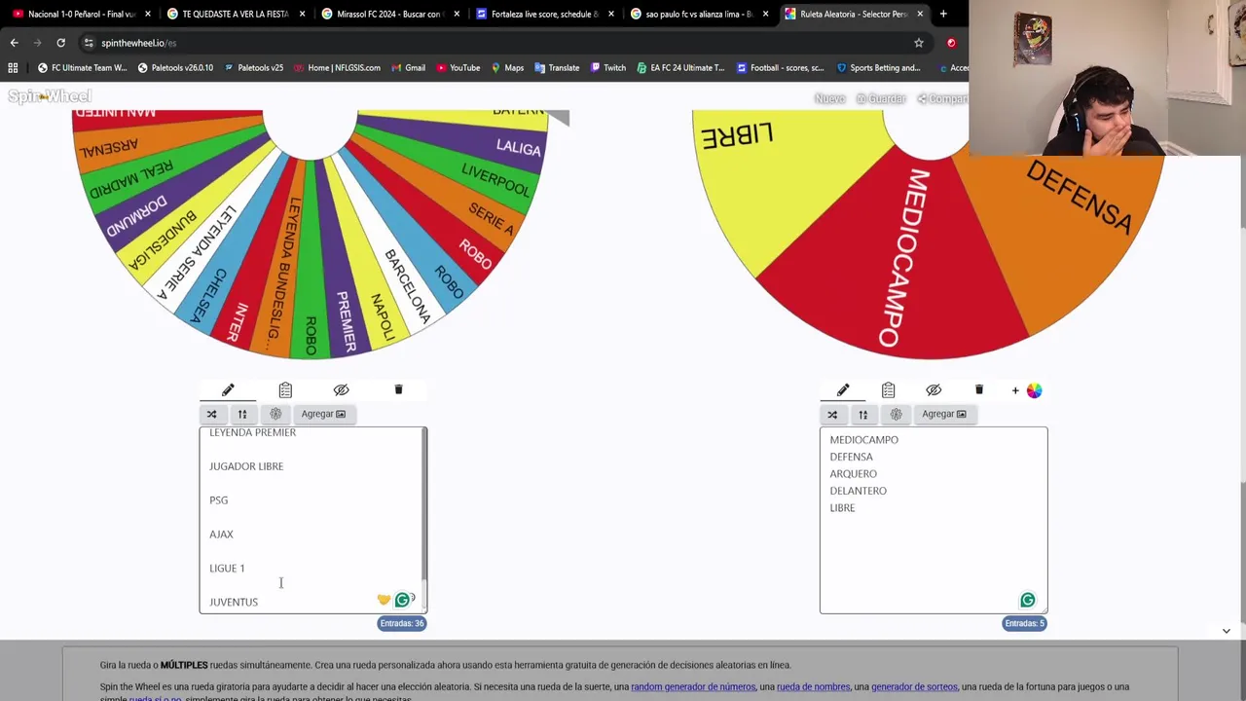Image resolution: width=1246 pixels, height=701 pixels.
Task: Open the edit pencil tab of left wheel
Action: click(228, 389)
